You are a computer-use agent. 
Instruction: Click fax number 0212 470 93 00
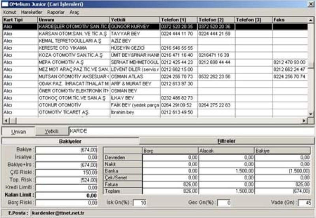click(290, 62)
